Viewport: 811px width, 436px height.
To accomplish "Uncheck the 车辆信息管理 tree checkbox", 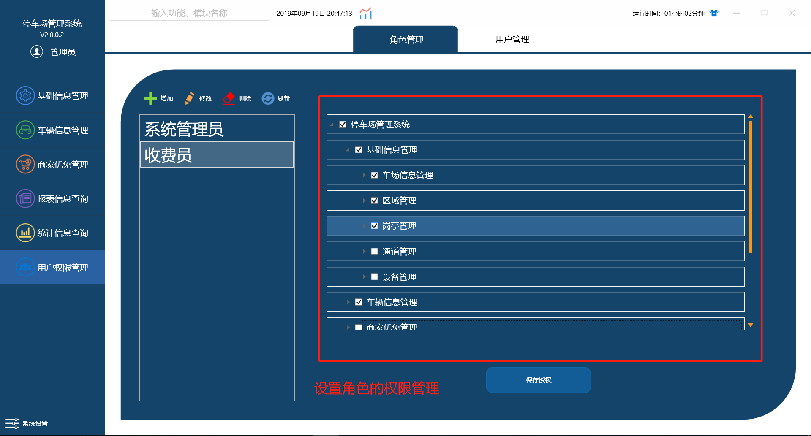I will 359,302.
